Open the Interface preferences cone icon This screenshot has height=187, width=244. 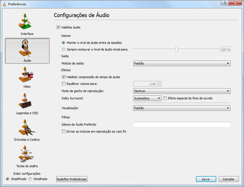(x=25, y=21)
